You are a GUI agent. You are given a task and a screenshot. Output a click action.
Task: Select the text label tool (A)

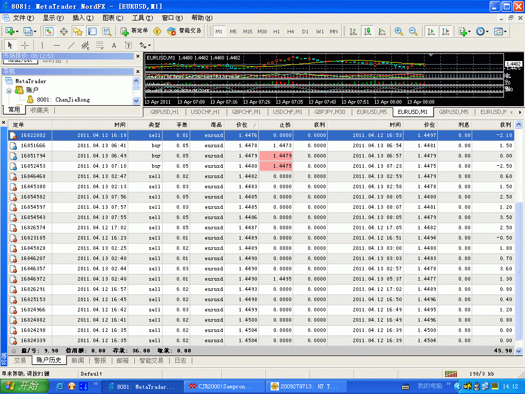(x=114, y=45)
